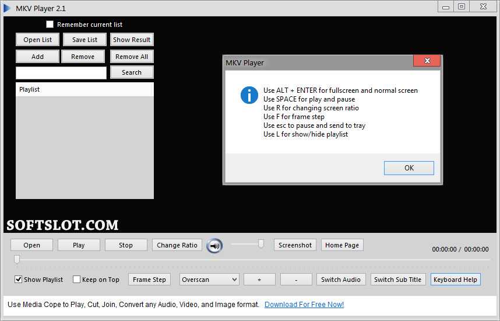Click the Search button
The width and height of the screenshot is (500, 321).
[x=132, y=72]
